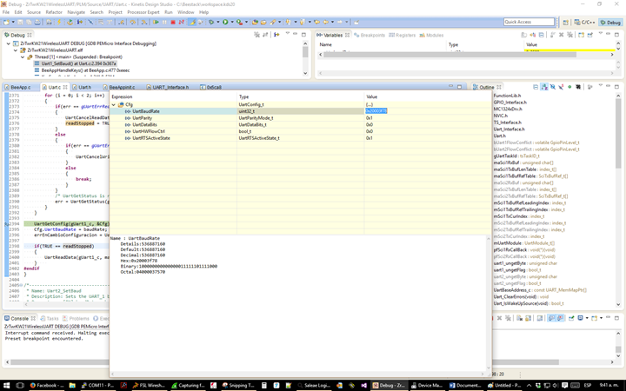Click the Print toolbar icon

tap(37, 23)
